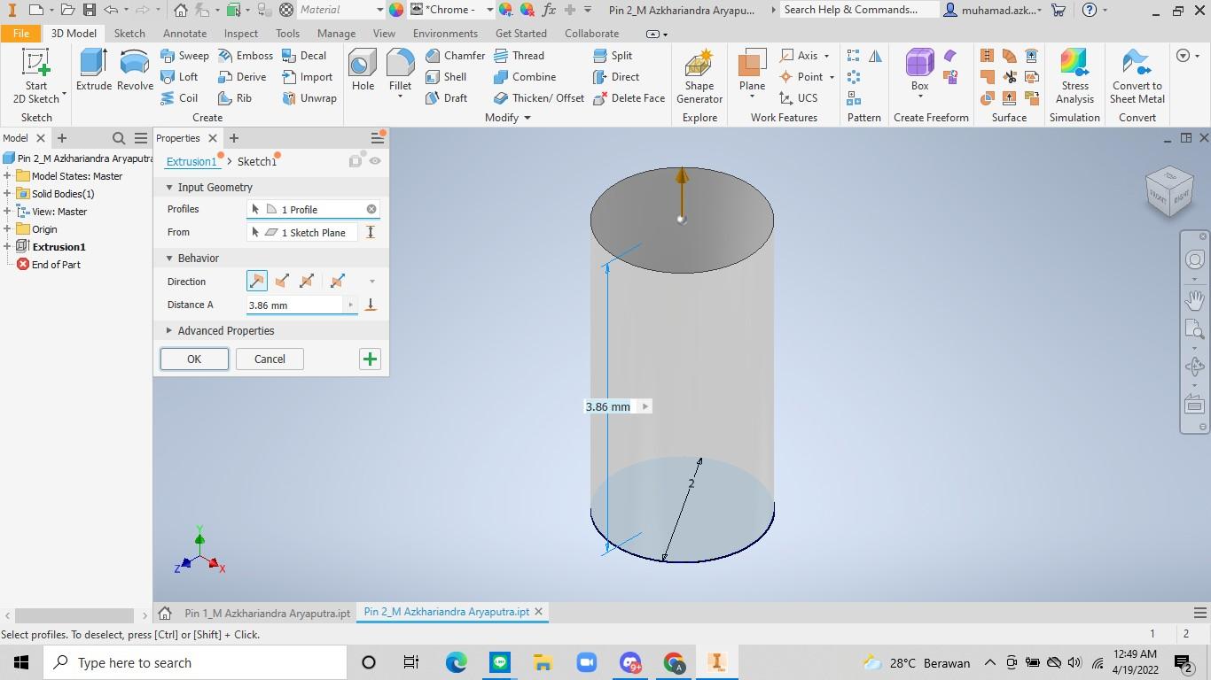Switch to Pin 1_M Azkhariandra Aryaputra.ipt tab

(x=267, y=612)
